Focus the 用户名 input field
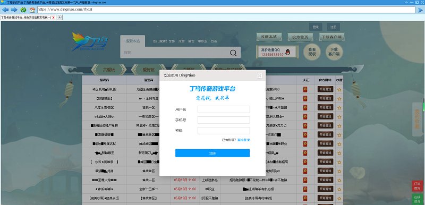This screenshot has height=205, width=425. coord(224,109)
